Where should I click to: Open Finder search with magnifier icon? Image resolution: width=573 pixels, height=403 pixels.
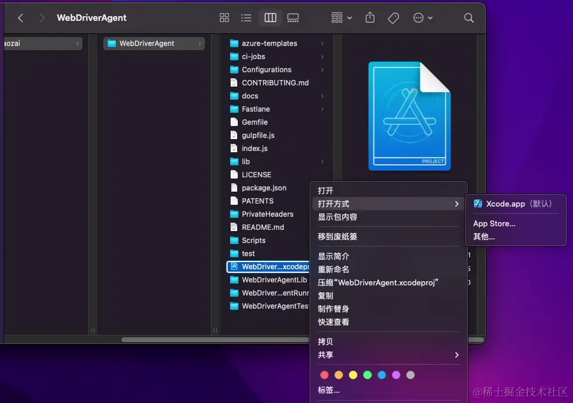tap(468, 18)
